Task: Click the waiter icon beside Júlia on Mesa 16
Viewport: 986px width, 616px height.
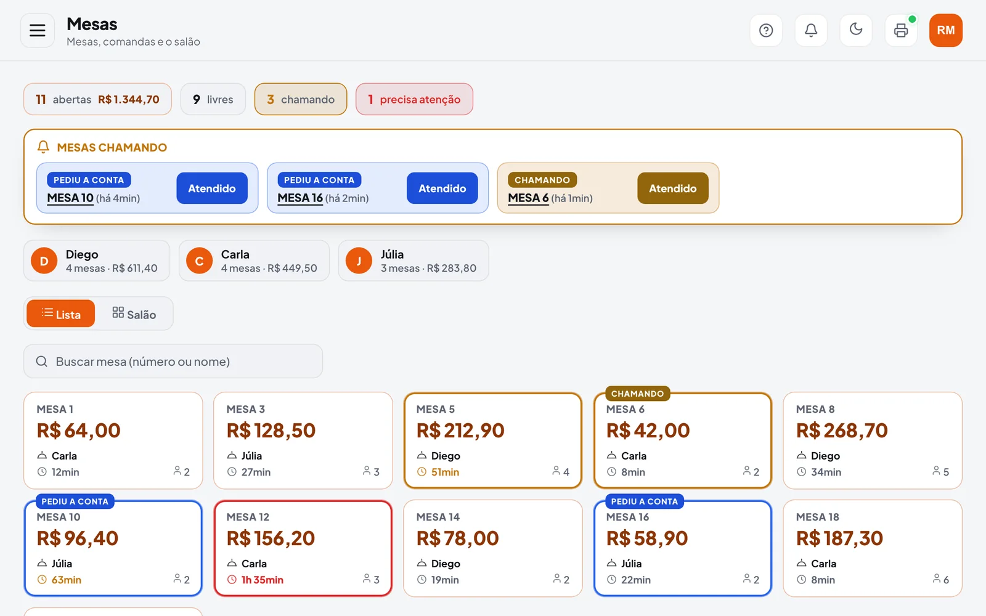Action: coord(611,564)
